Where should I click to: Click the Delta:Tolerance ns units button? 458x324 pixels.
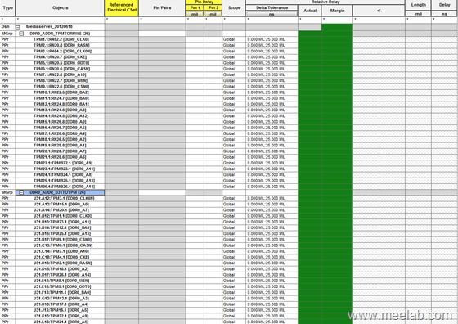(272, 14)
